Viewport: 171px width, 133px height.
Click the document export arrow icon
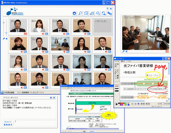pos(104,13)
